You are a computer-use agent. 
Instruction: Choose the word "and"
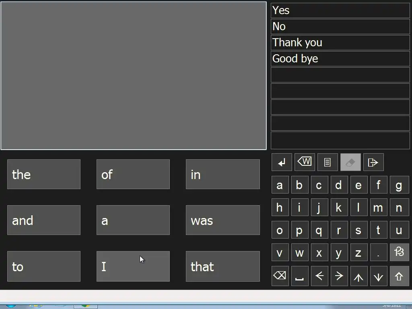click(x=44, y=220)
